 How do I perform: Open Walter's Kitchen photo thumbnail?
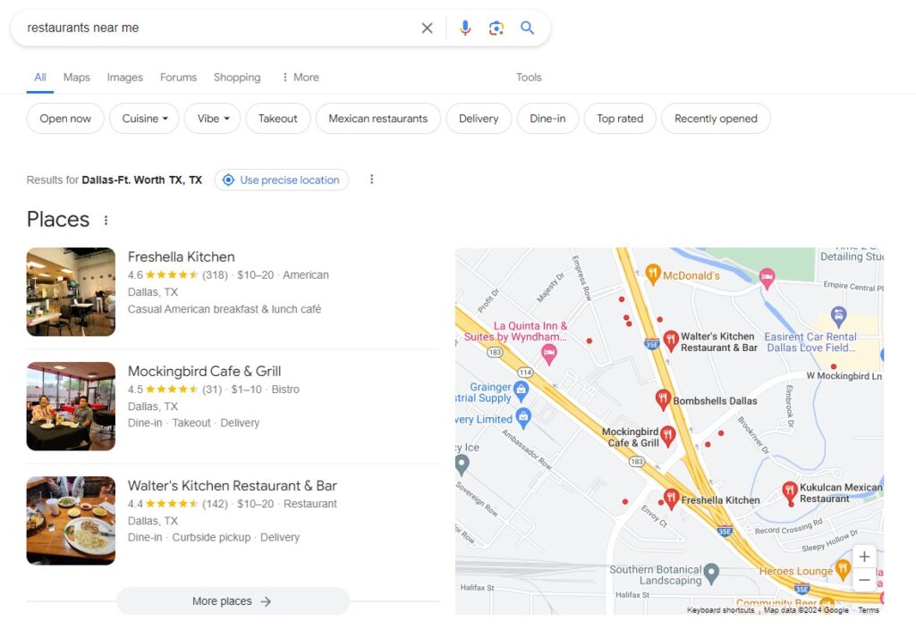71,521
